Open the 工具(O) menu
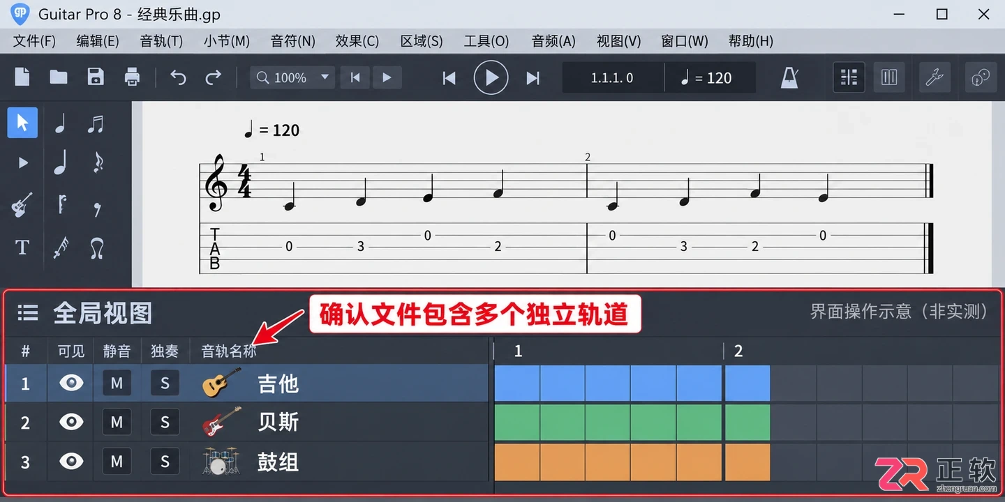 click(x=486, y=41)
